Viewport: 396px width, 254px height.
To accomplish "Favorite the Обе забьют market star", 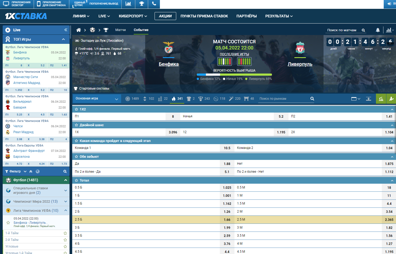I will coord(76,157).
